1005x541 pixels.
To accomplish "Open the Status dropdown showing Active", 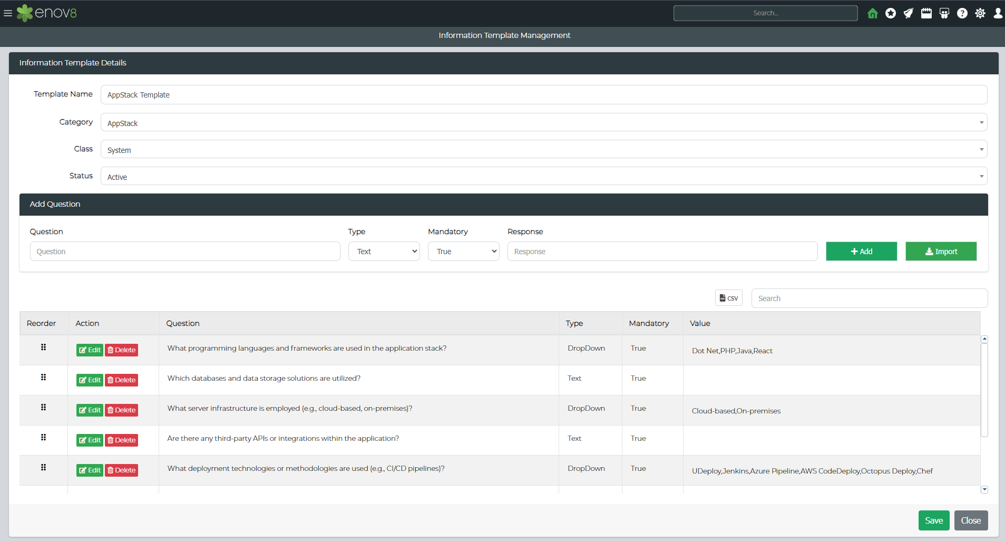I will click(x=544, y=176).
